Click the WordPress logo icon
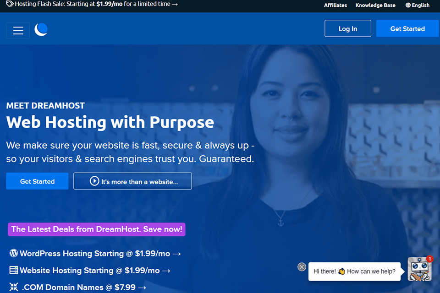 tap(13, 253)
